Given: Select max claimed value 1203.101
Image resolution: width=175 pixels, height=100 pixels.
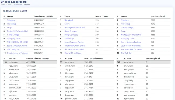Looking at the screenshot, I should pos(88,62).
